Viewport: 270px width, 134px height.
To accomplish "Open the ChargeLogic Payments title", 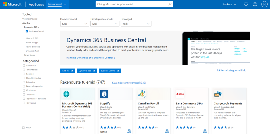I will click(228, 103).
